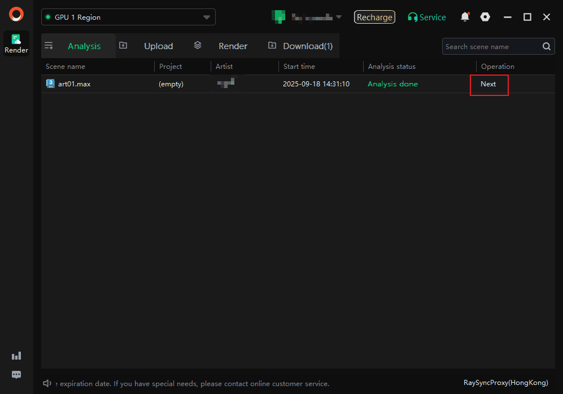Click the orange app logo icon
Screen dimensions: 563x394
click(x=16, y=15)
